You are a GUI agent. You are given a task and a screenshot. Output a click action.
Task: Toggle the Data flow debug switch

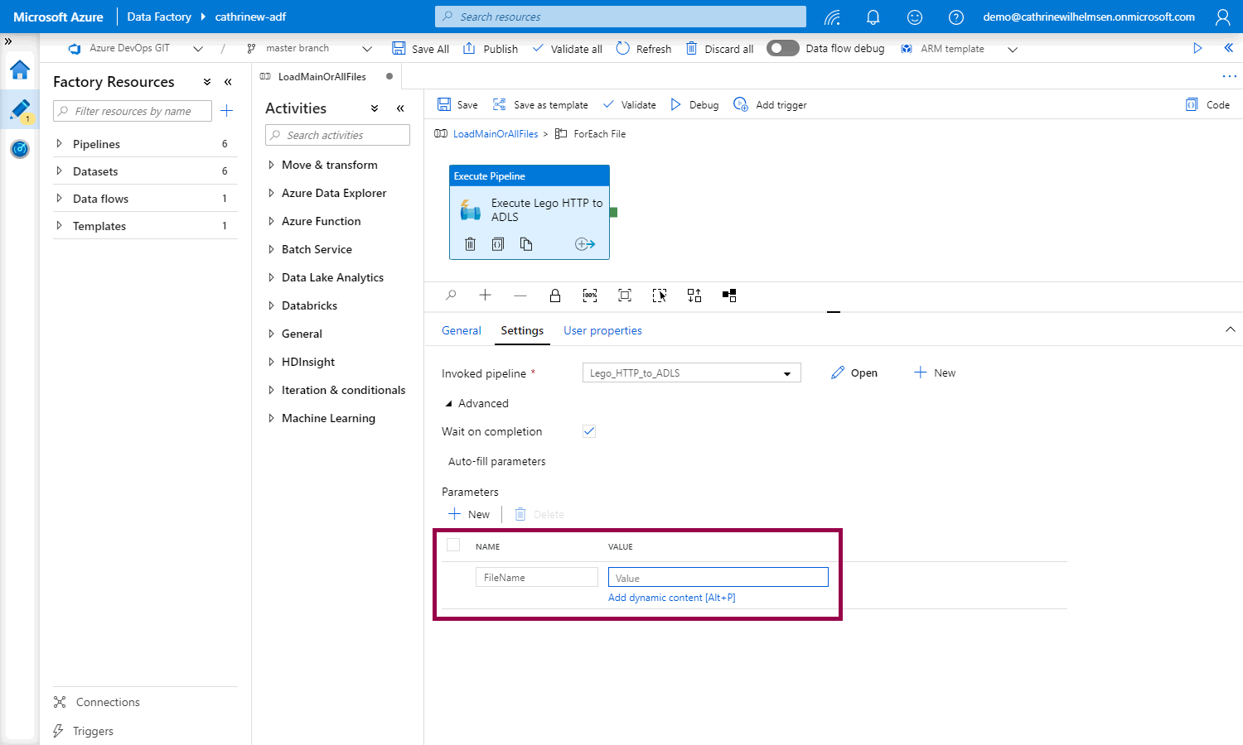[782, 48]
